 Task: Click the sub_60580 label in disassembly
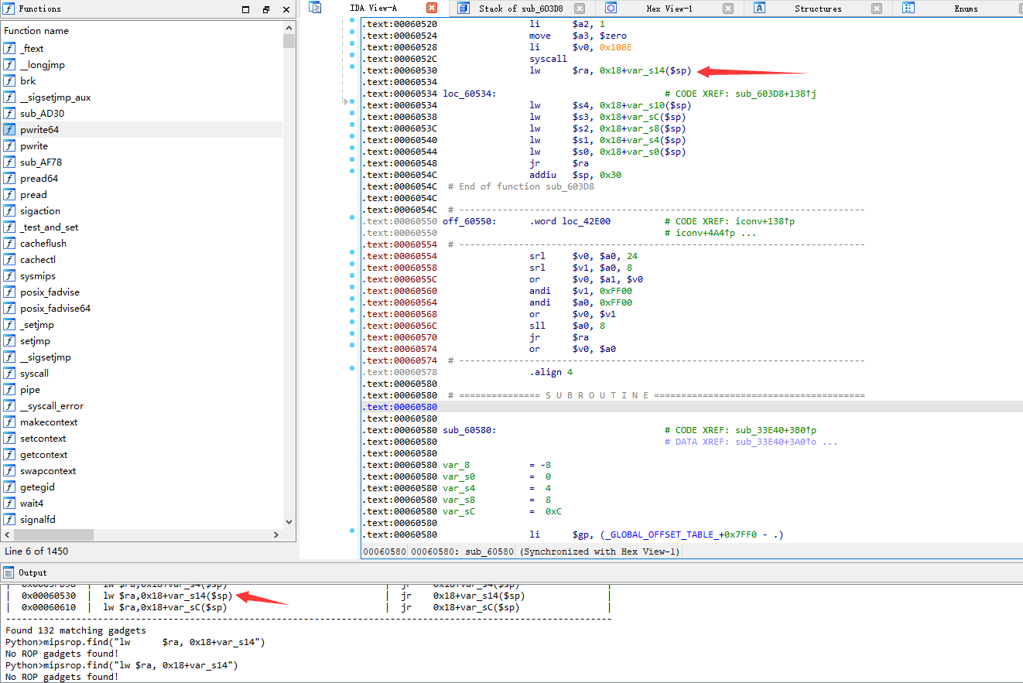pos(468,430)
